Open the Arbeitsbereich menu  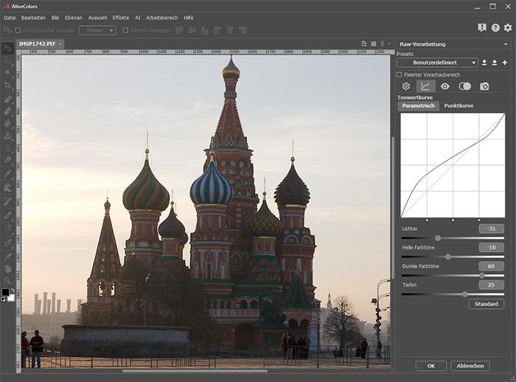162,18
